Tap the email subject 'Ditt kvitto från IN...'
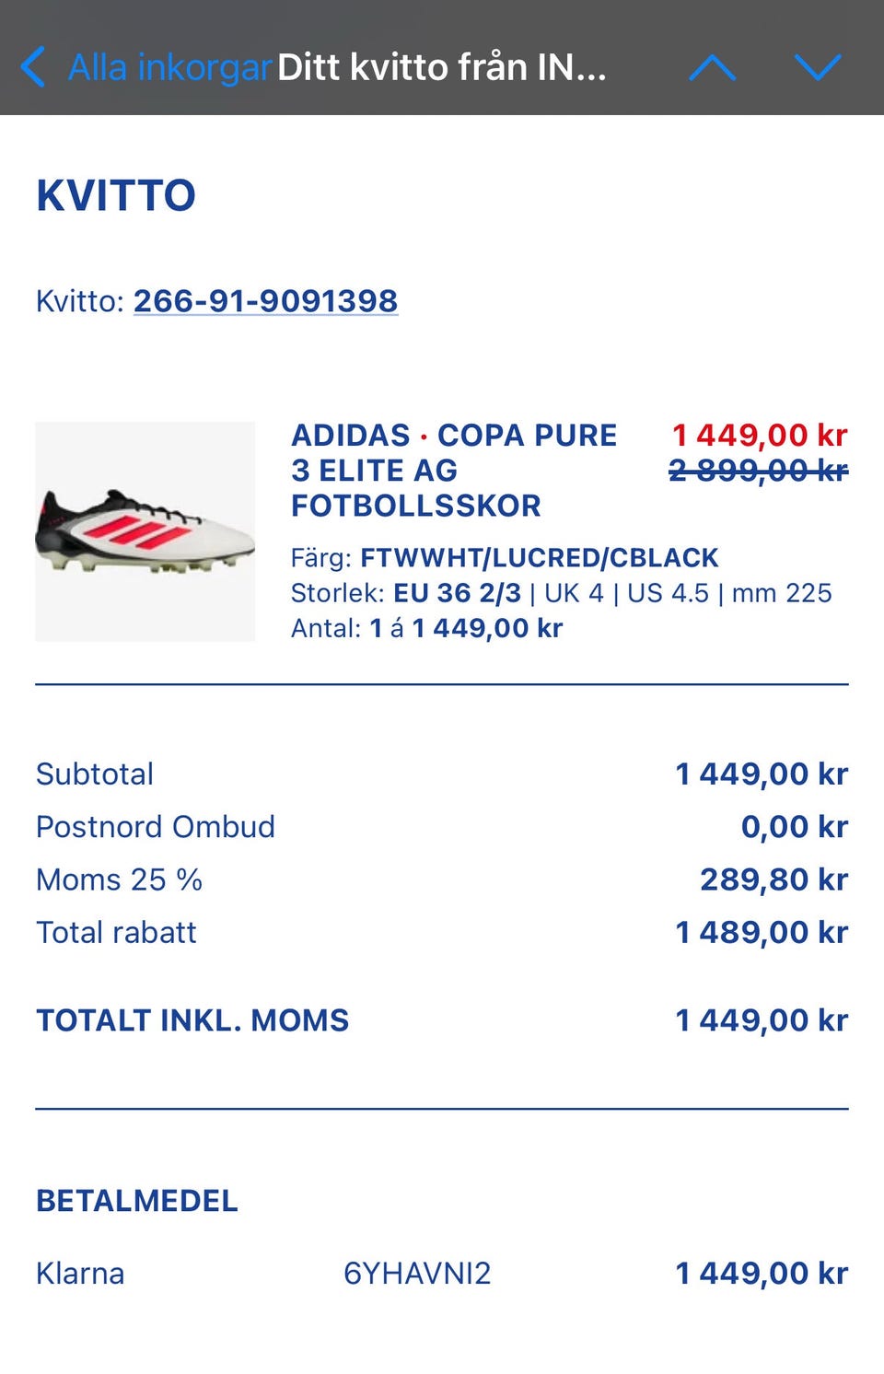This screenshot has height=1374, width=884. [x=442, y=67]
